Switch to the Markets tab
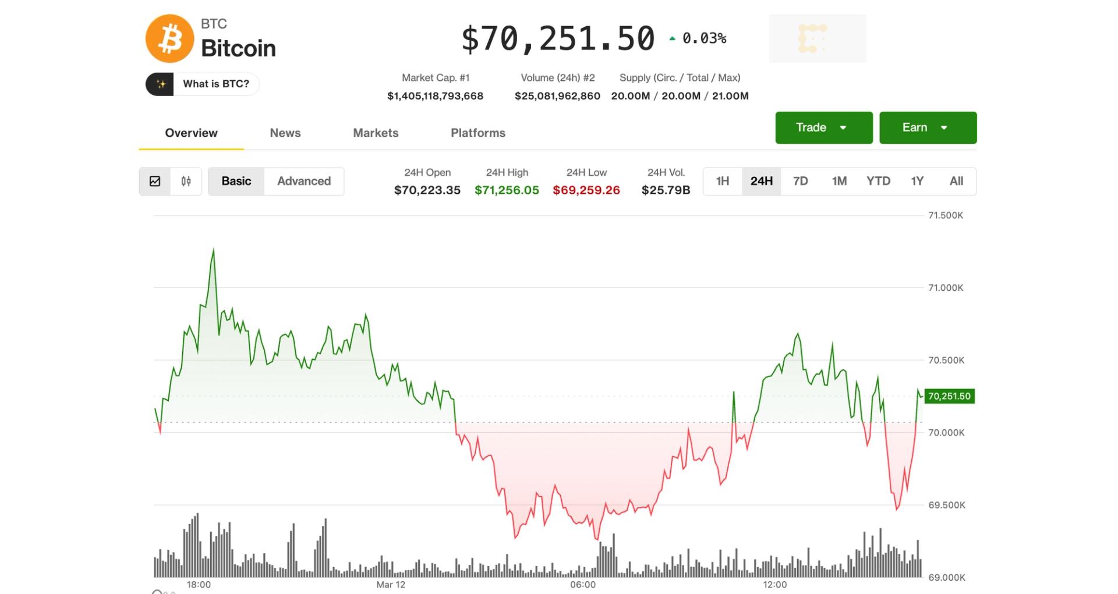Image resolution: width=1118 pixels, height=594 pixels. pos(375,133)
